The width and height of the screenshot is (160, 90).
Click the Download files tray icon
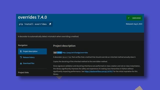click(x=21, y=63)
